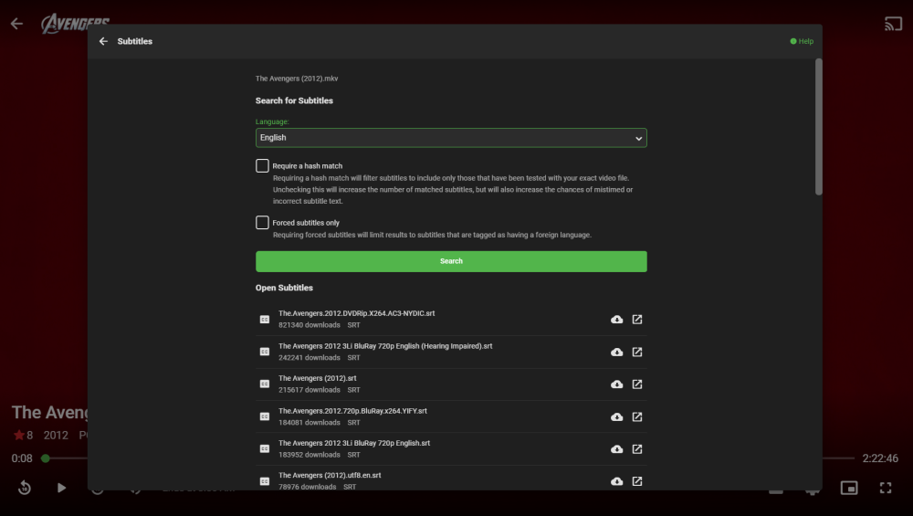Open the Language dropdown showing English
913x516 pixels.
coord(451,138)
